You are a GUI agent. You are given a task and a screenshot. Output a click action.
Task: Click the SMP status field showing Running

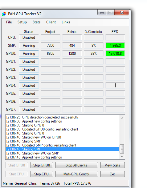tap(29, 46)
